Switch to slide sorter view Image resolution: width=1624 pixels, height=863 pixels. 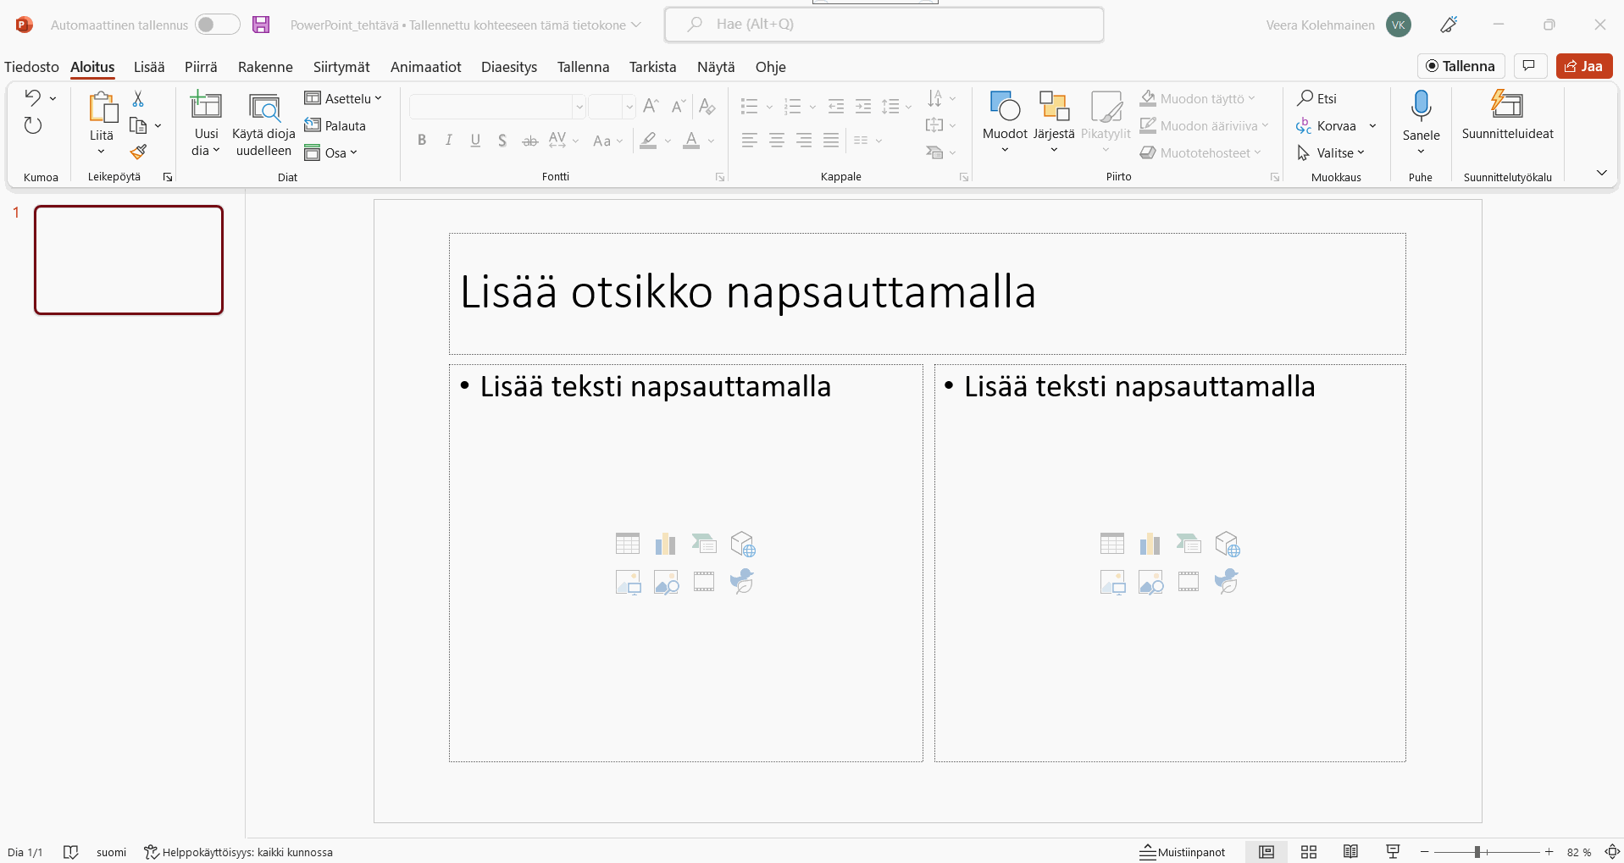coord(1309,852)
